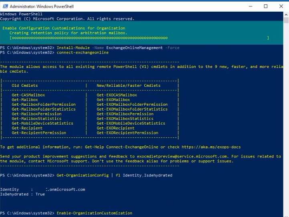The width and height of the screenshot is (289, 217).
Task: Click the https://aka.ms/exops-docs URL
Action: [211, 147]
